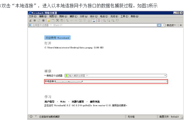Click the Go back arrow icon
The height and width of the screenshot is (121, 191).
tap(72, 20)
